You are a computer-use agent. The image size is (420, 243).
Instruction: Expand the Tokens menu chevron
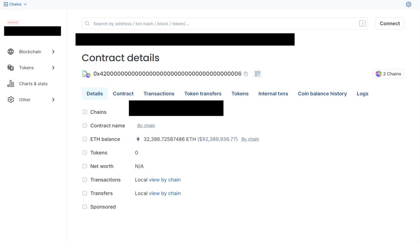[x=53, y=68]
